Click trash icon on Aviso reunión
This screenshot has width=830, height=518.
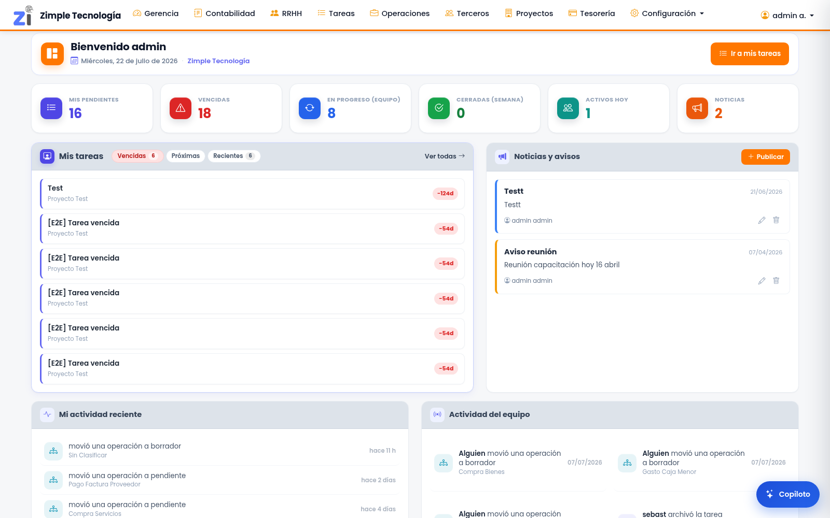click(776, 281)
